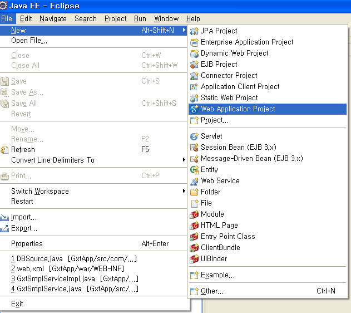The height and width of the screenshot is (313, 351).
Task: Click the Ctrl+N shortcut text for Other
Action: pos(326,291)
